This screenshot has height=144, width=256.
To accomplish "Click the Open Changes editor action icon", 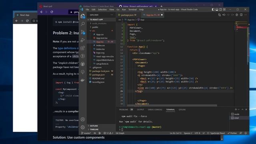I will pyautogui.click(x=220, y=15).
